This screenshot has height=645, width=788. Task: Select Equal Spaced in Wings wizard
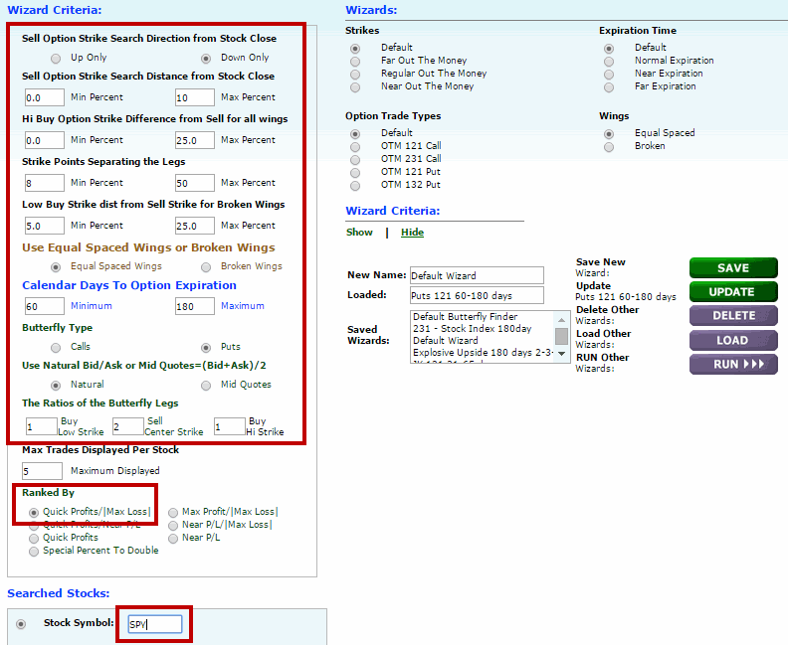pos(609,134)
